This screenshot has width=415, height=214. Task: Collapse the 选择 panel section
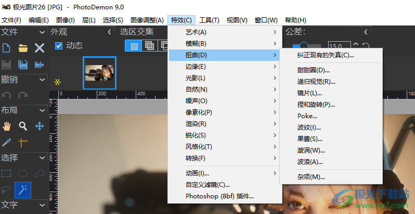tap(42, 158)
